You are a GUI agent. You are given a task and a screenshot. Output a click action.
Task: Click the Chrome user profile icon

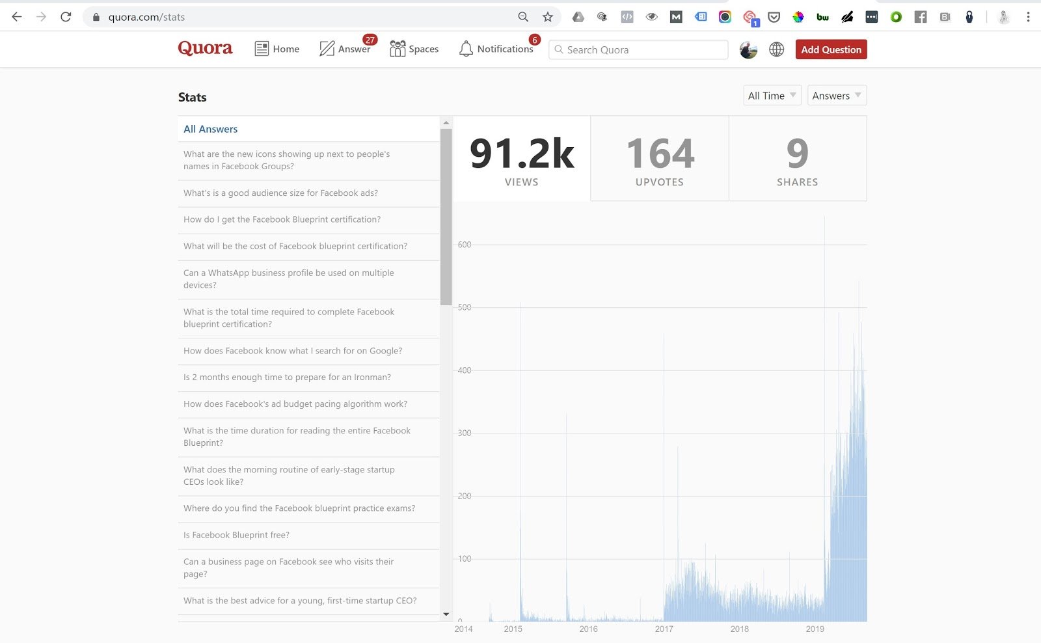(1004, 17)
